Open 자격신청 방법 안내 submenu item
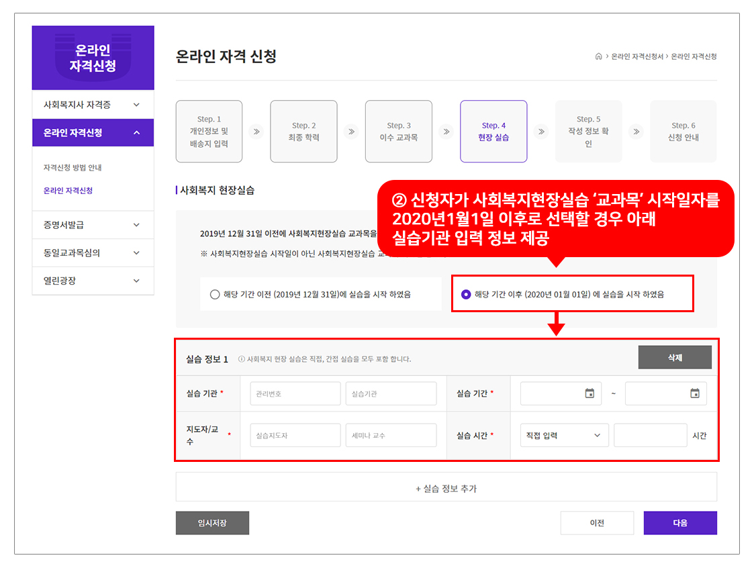The width and height of the screenshot is (754, 570). pos(73,168)
